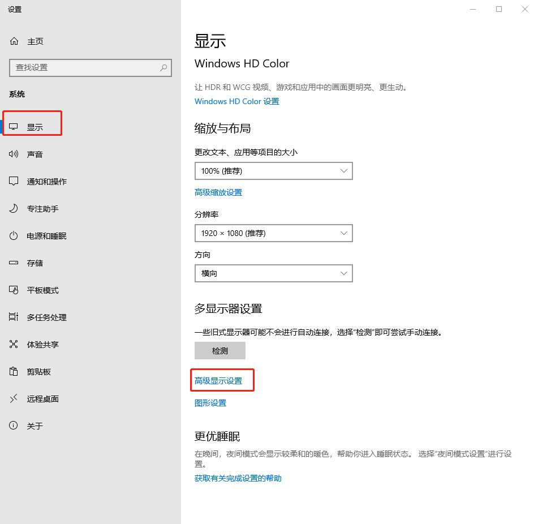Open the Notifications & actions icon

14,182
